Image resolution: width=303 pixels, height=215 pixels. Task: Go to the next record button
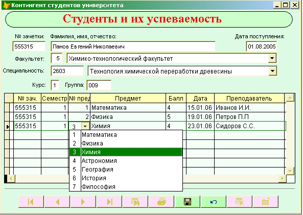(83, 202)
